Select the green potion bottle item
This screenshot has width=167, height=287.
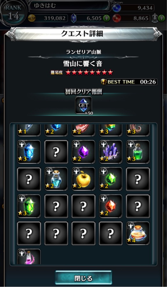pyautogui.click(x=138, y=152)
